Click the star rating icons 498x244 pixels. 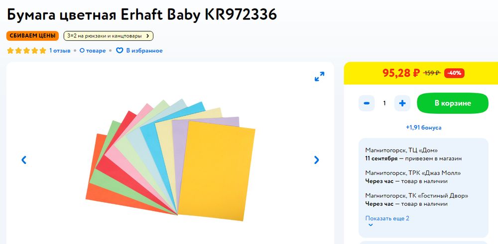point(26,51)
